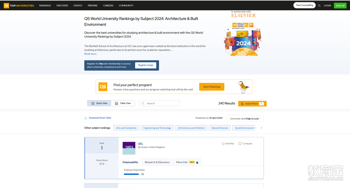Select the Employability tab

[x=130, y=162]
